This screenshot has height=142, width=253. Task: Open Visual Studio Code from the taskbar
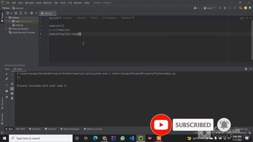(132, 138)
